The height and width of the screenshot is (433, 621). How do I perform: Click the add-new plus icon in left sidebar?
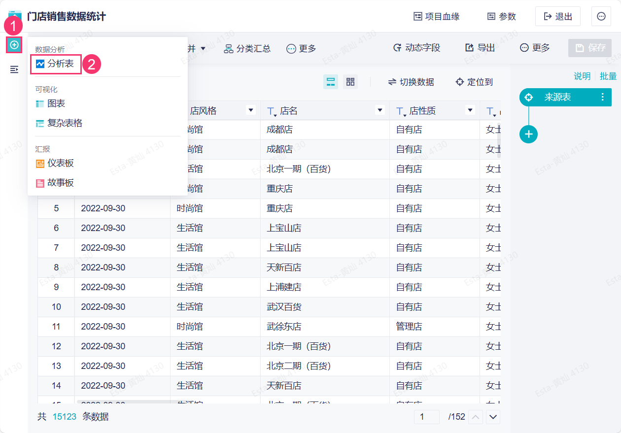click(x=14, y=45)
